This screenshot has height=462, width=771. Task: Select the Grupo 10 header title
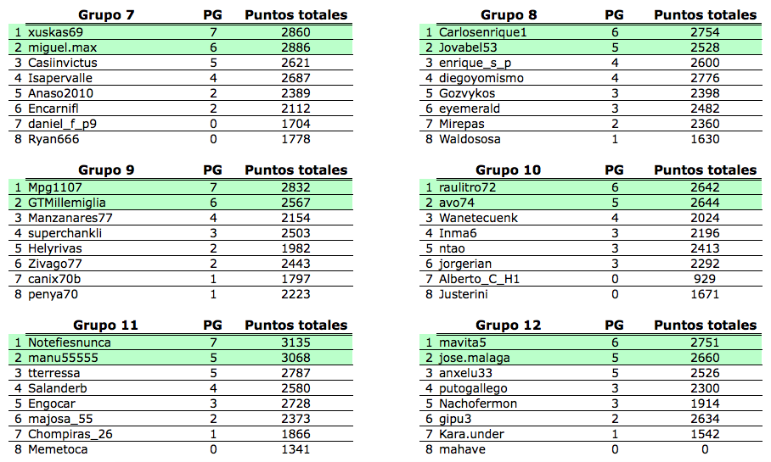click(x=509, y=170)
